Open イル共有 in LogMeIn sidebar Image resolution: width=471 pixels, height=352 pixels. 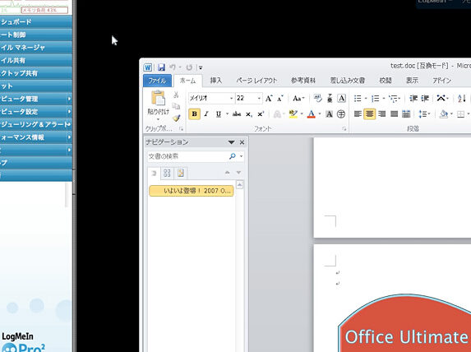tap(36, 60)
